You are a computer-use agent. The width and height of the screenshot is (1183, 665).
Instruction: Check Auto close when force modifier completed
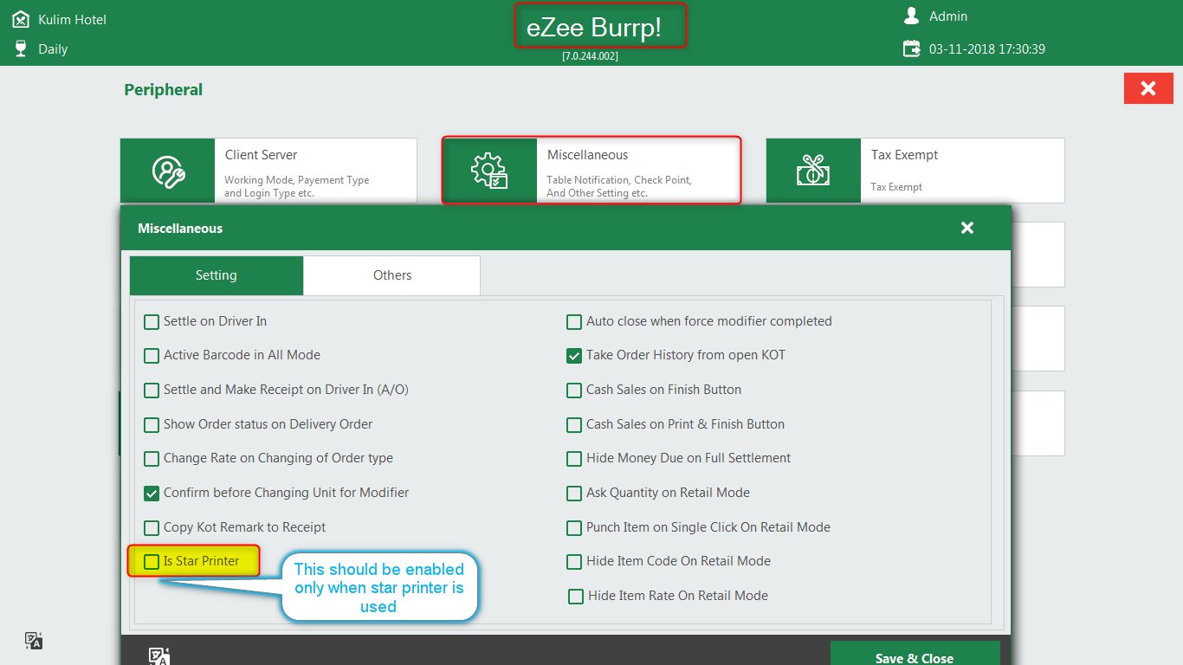point(574,322)
